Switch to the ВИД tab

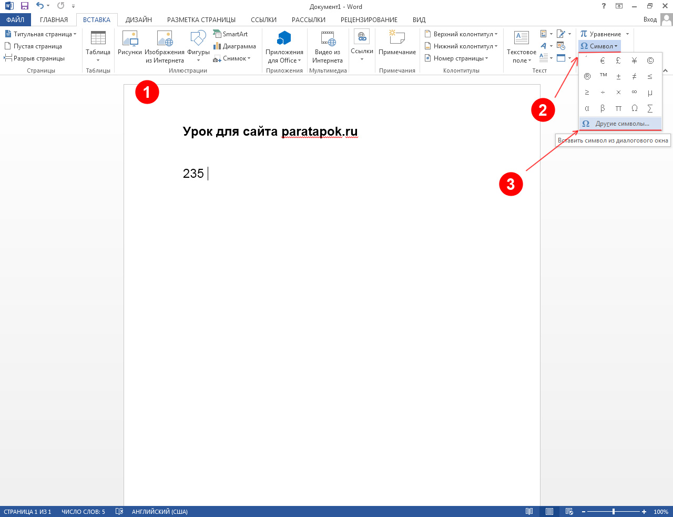(419, 20)
